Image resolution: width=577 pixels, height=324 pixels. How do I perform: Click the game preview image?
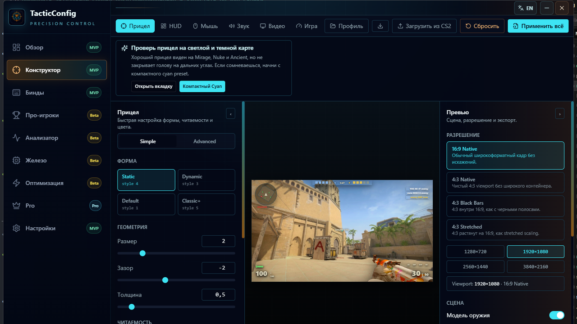[x=342, y=231]
